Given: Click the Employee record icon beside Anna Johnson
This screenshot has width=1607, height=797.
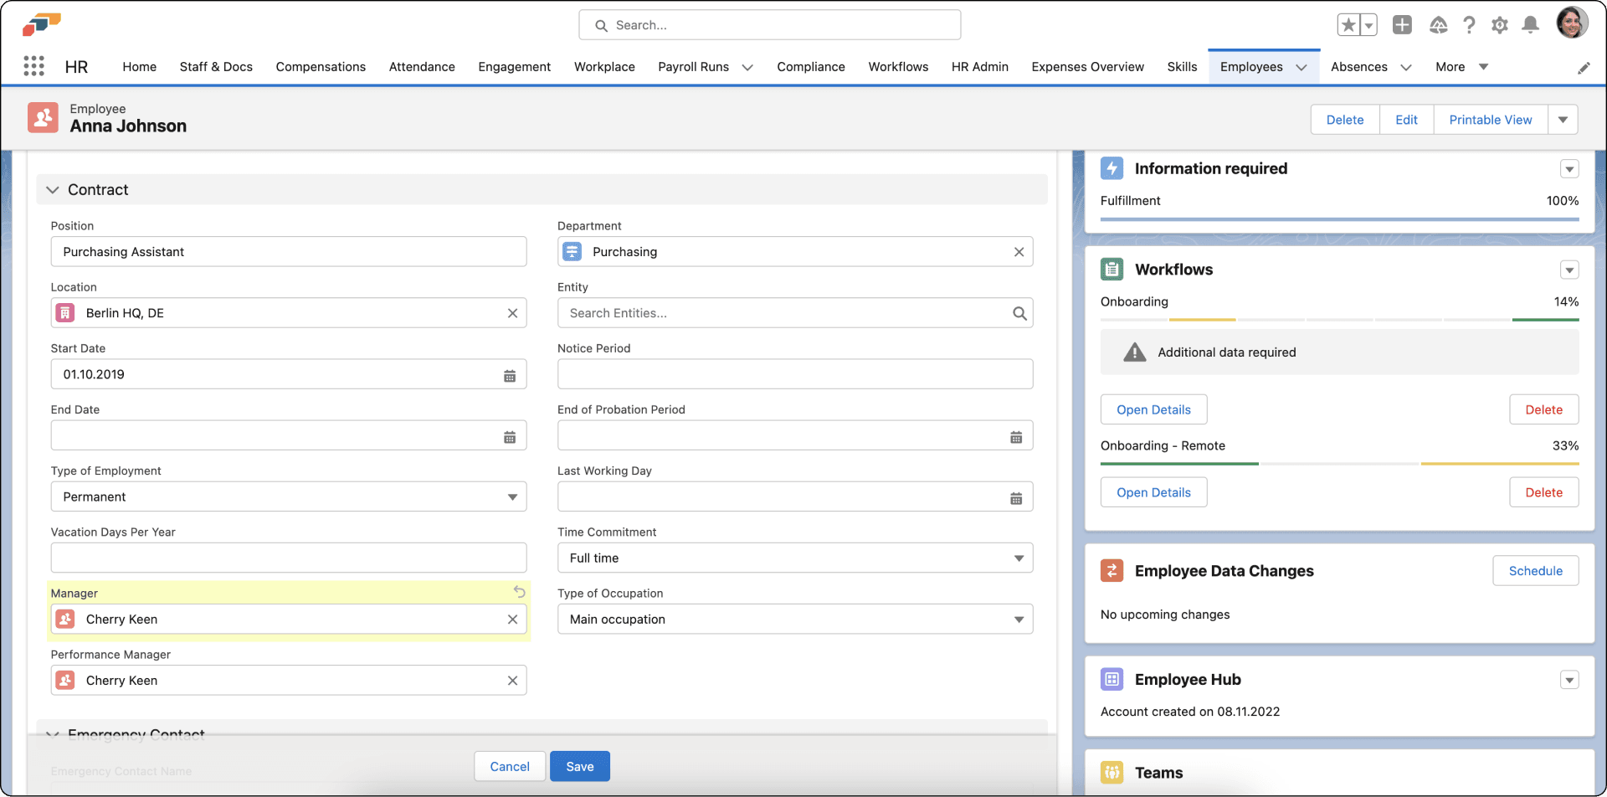Looking at the screenshot, I should 43,118.
